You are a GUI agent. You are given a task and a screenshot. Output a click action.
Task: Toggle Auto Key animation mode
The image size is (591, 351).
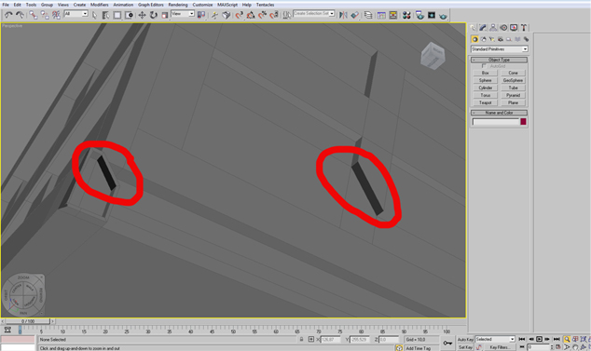point(465,339)
